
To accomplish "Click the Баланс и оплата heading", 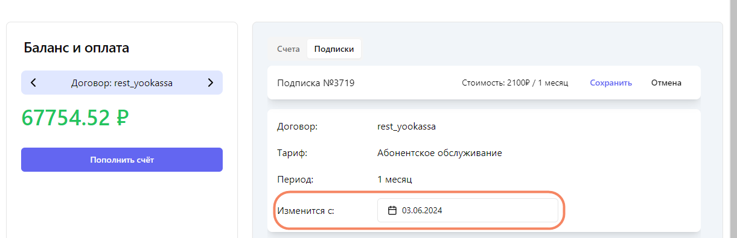I will pyautogui.click(x=76, y=48).
